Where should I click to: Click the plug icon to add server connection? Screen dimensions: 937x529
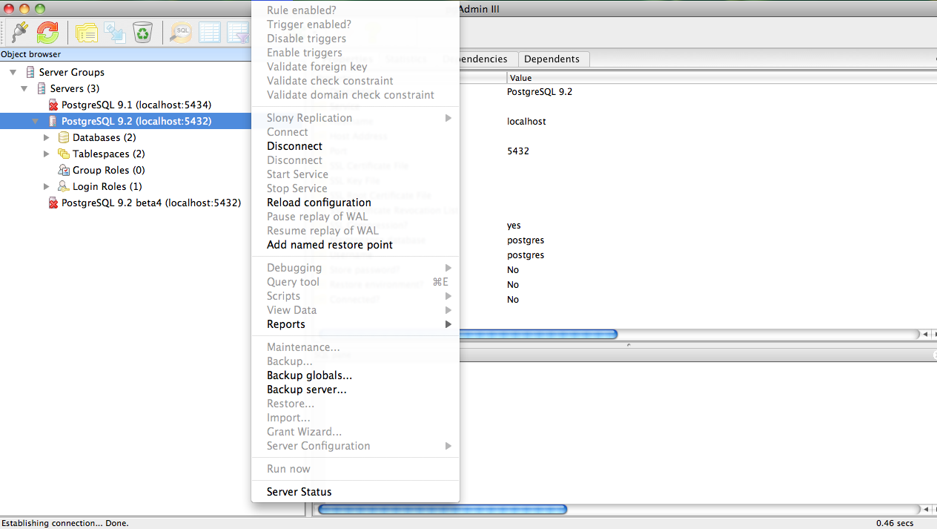19,32
